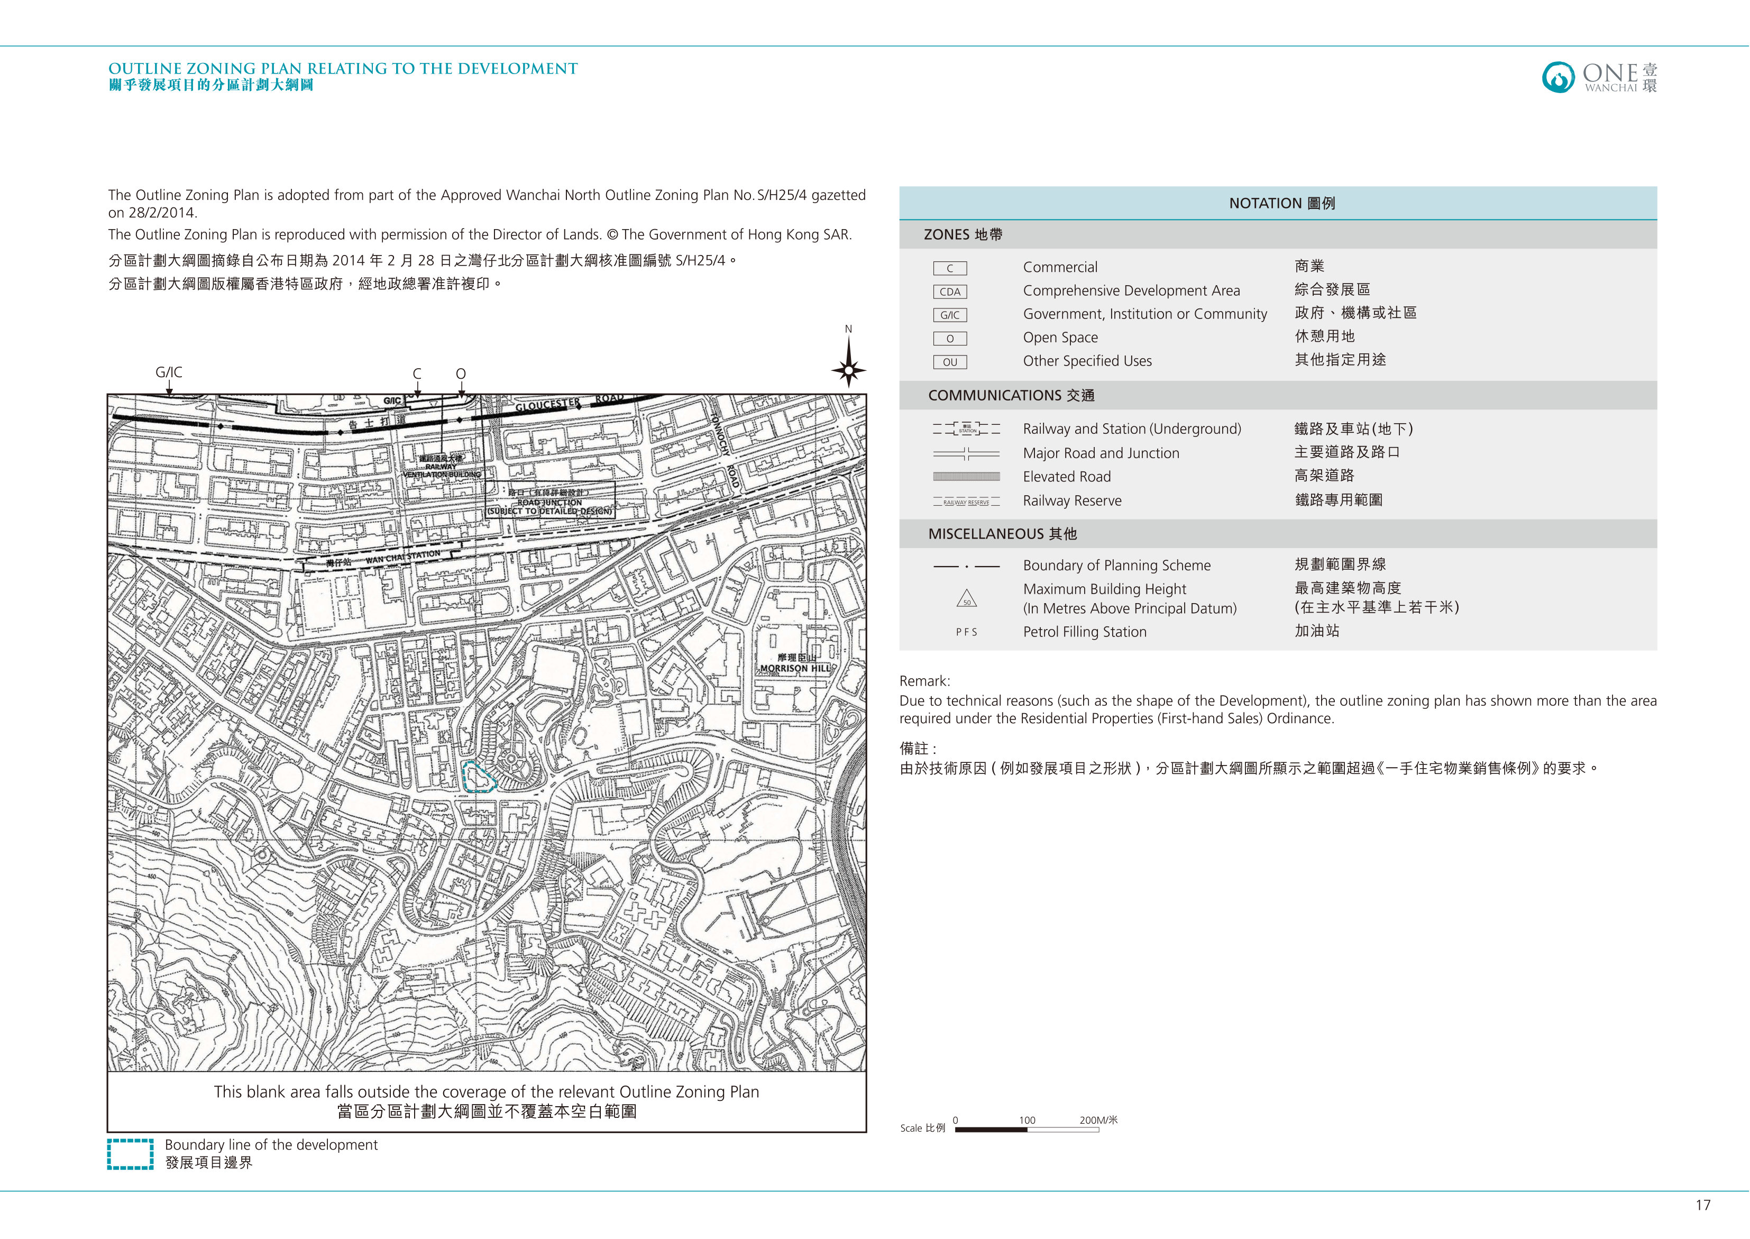Click the Wan Chai Station label on map
This screenshot has height=1239, width=1750.
pyautogui.click(x=402, y=558)
